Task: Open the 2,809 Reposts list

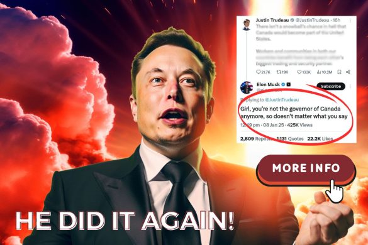Action: 256,139
